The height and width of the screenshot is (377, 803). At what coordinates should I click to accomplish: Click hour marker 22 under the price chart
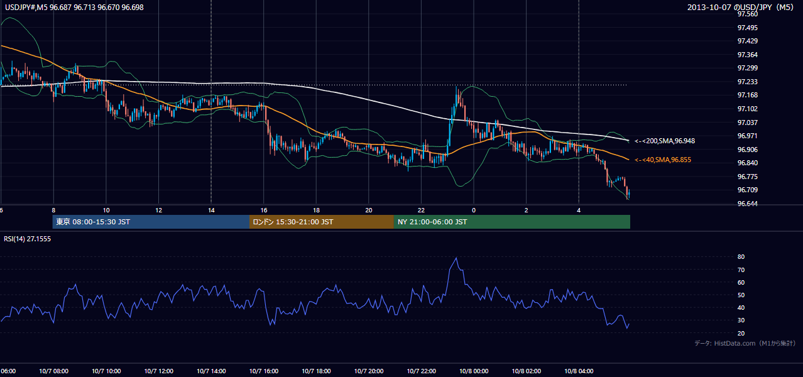coord(421,210)
